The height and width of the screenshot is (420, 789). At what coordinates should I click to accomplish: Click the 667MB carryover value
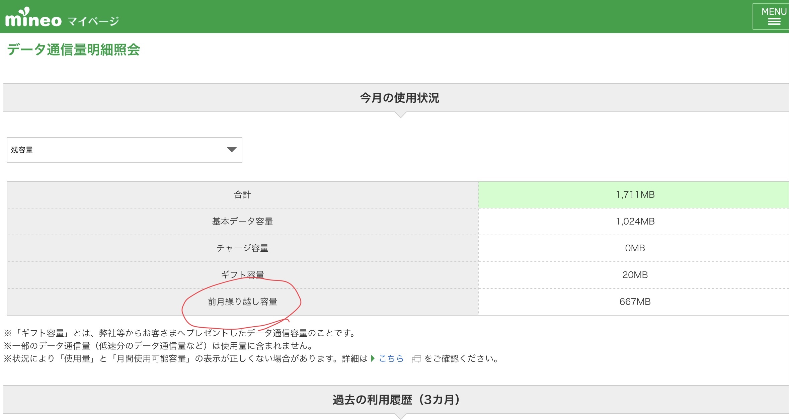tap(635, 302)
